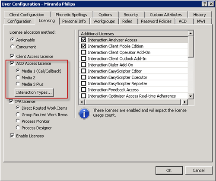Click the OK button
216x181 pixels.
pos(169,171)
